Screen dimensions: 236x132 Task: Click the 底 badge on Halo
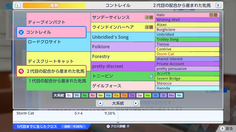216,15
